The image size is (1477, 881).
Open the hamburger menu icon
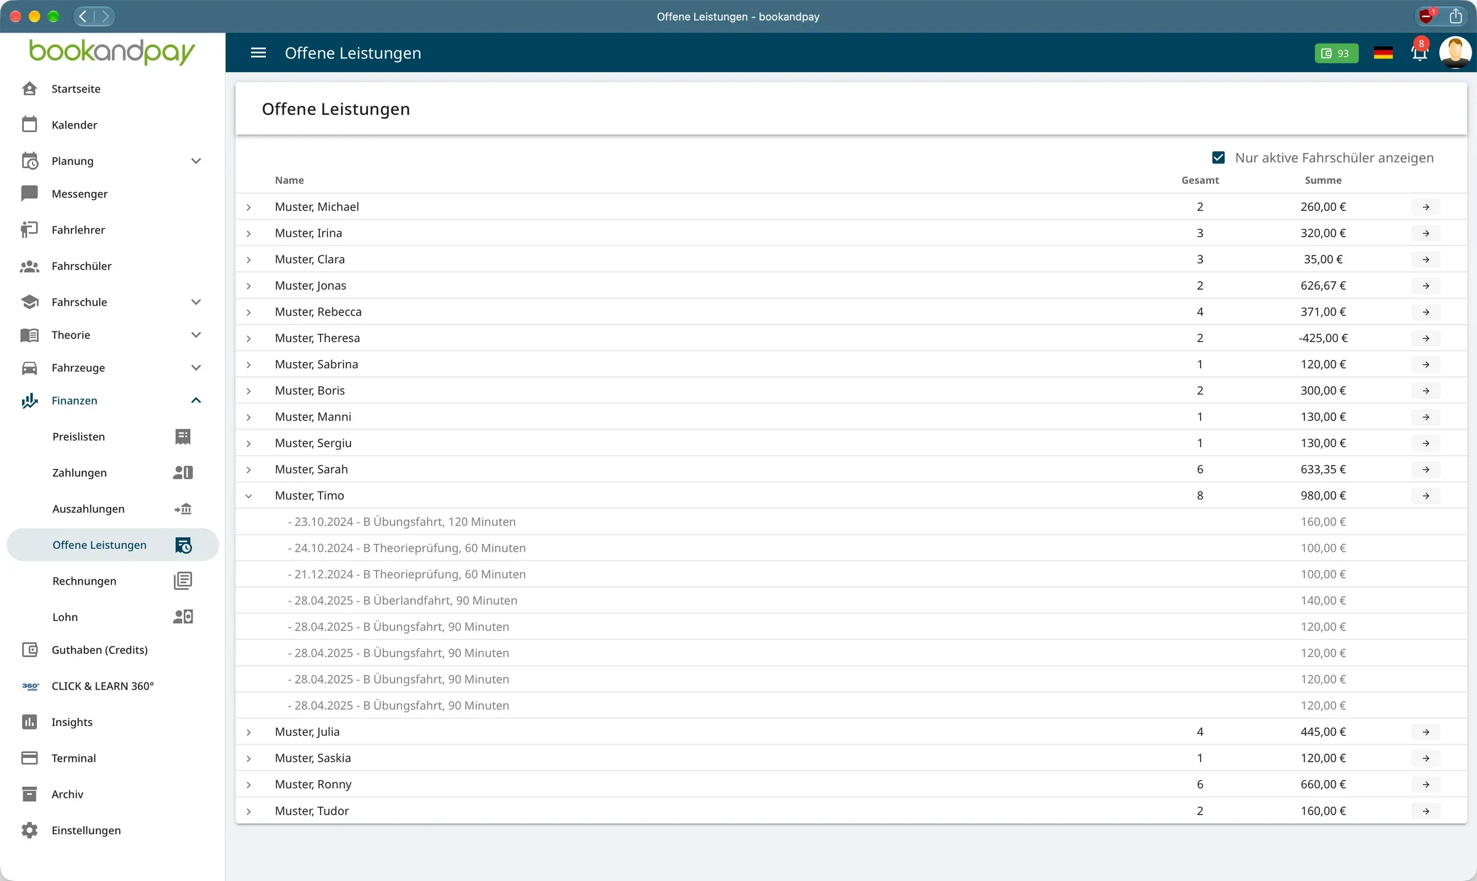pos(258,53)
